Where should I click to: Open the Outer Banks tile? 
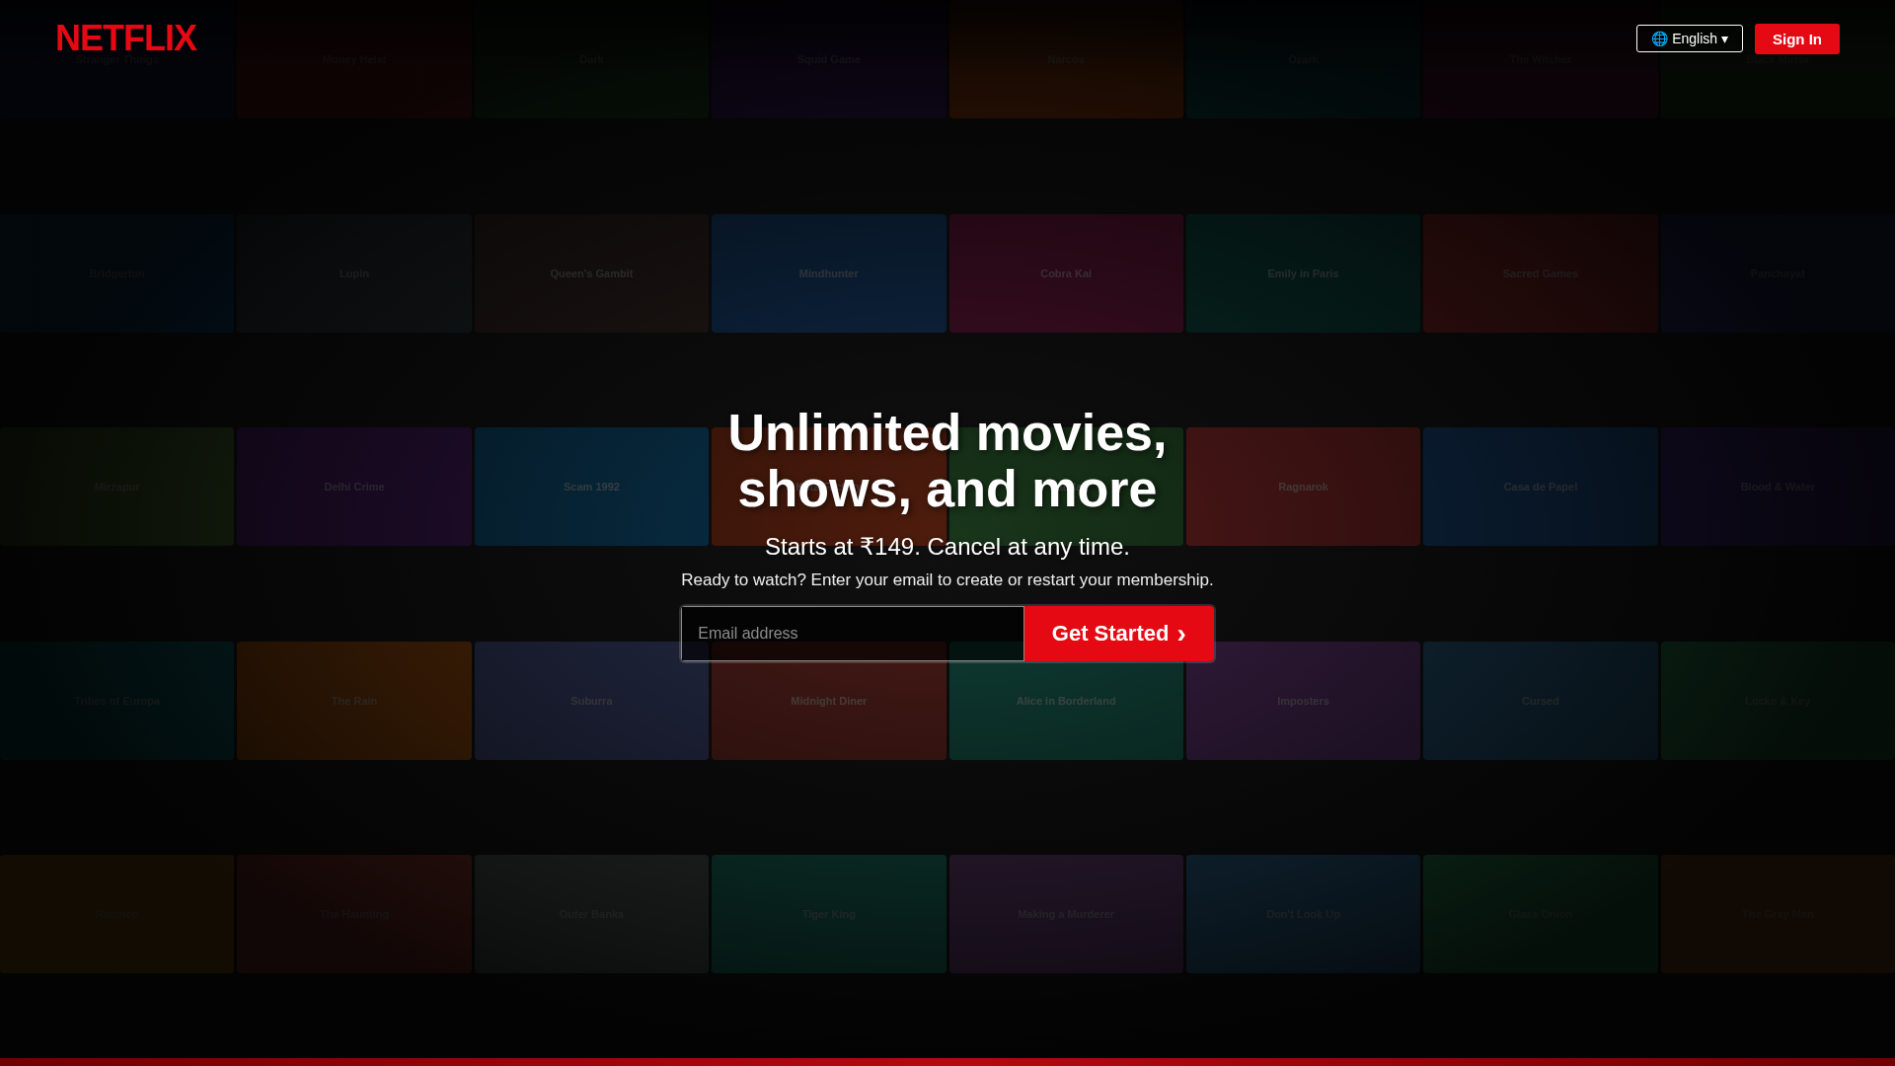[591, 914]
